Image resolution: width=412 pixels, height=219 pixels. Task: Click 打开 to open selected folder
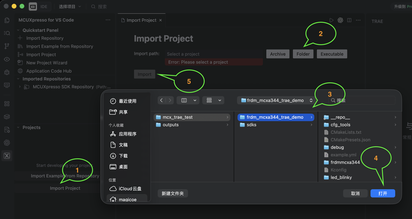[383, 193]
